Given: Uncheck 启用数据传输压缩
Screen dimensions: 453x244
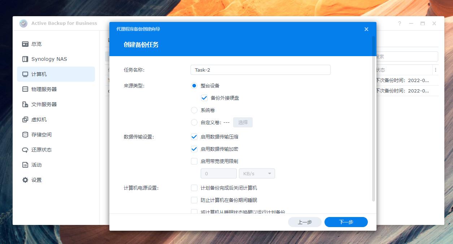Looking at the screenshot, I should (x=194, y=136).
